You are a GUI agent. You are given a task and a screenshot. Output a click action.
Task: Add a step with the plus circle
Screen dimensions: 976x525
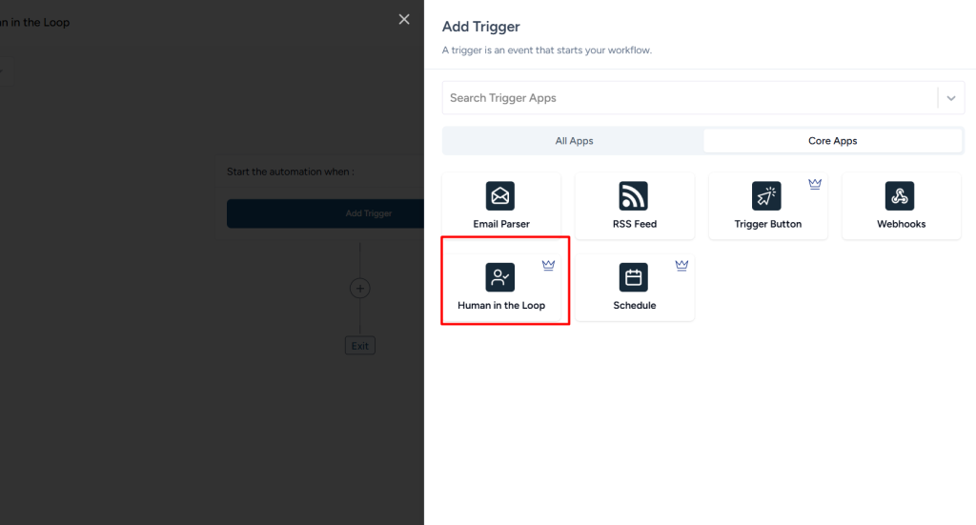point(359,288)
